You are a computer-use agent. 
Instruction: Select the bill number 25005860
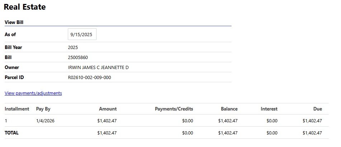(78, 58)
